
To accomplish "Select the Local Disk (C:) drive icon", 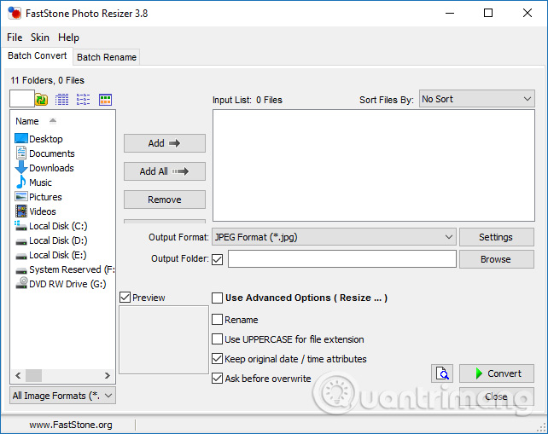I will click(21, 226).
